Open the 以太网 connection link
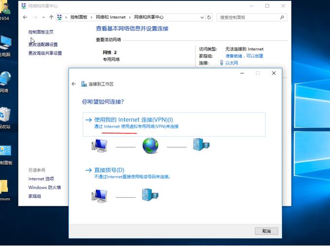330x247 pixels. [232, 63]
